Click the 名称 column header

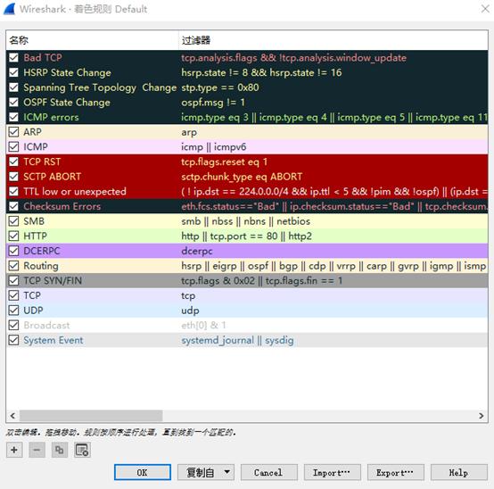92,40
